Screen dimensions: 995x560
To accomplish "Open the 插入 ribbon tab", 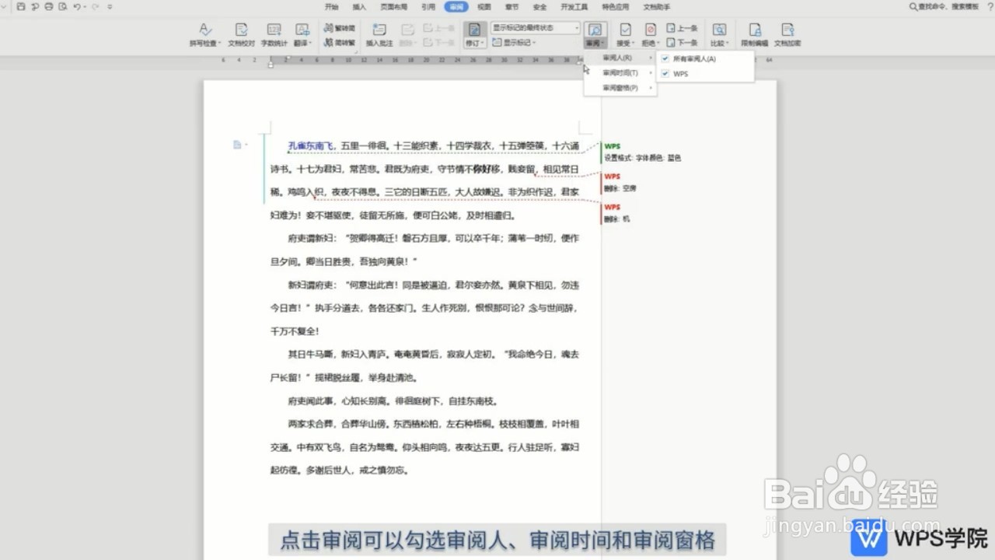I will pos(359,6).
